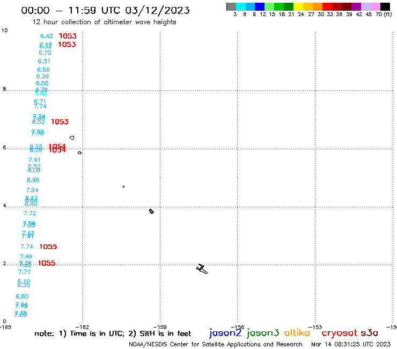
Task: Click the longitude axis label -162
Action: click(x=82, y=327)
